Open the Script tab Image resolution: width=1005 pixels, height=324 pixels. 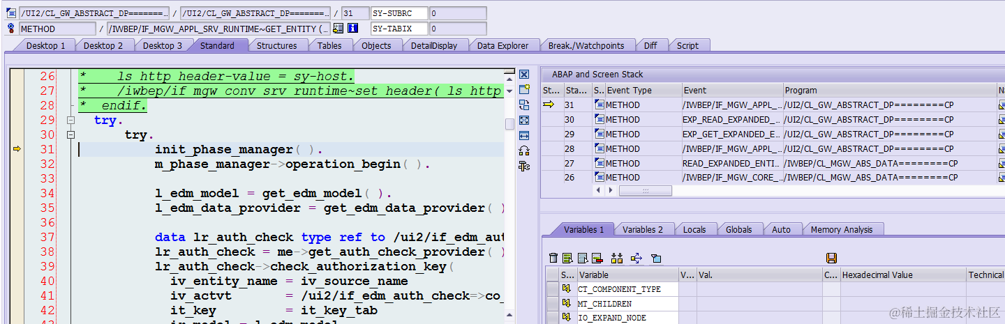[687, 45]
